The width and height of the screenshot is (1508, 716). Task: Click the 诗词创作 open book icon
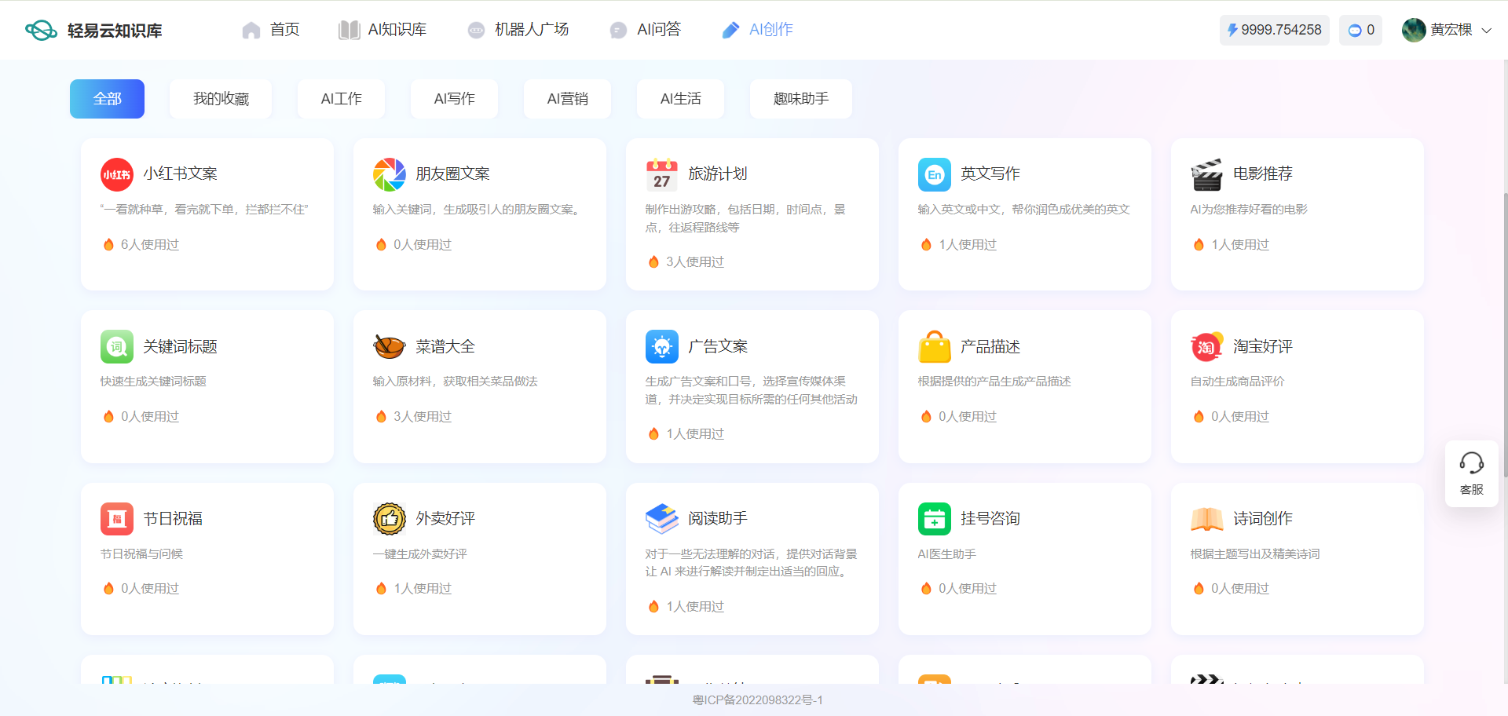1207,518
